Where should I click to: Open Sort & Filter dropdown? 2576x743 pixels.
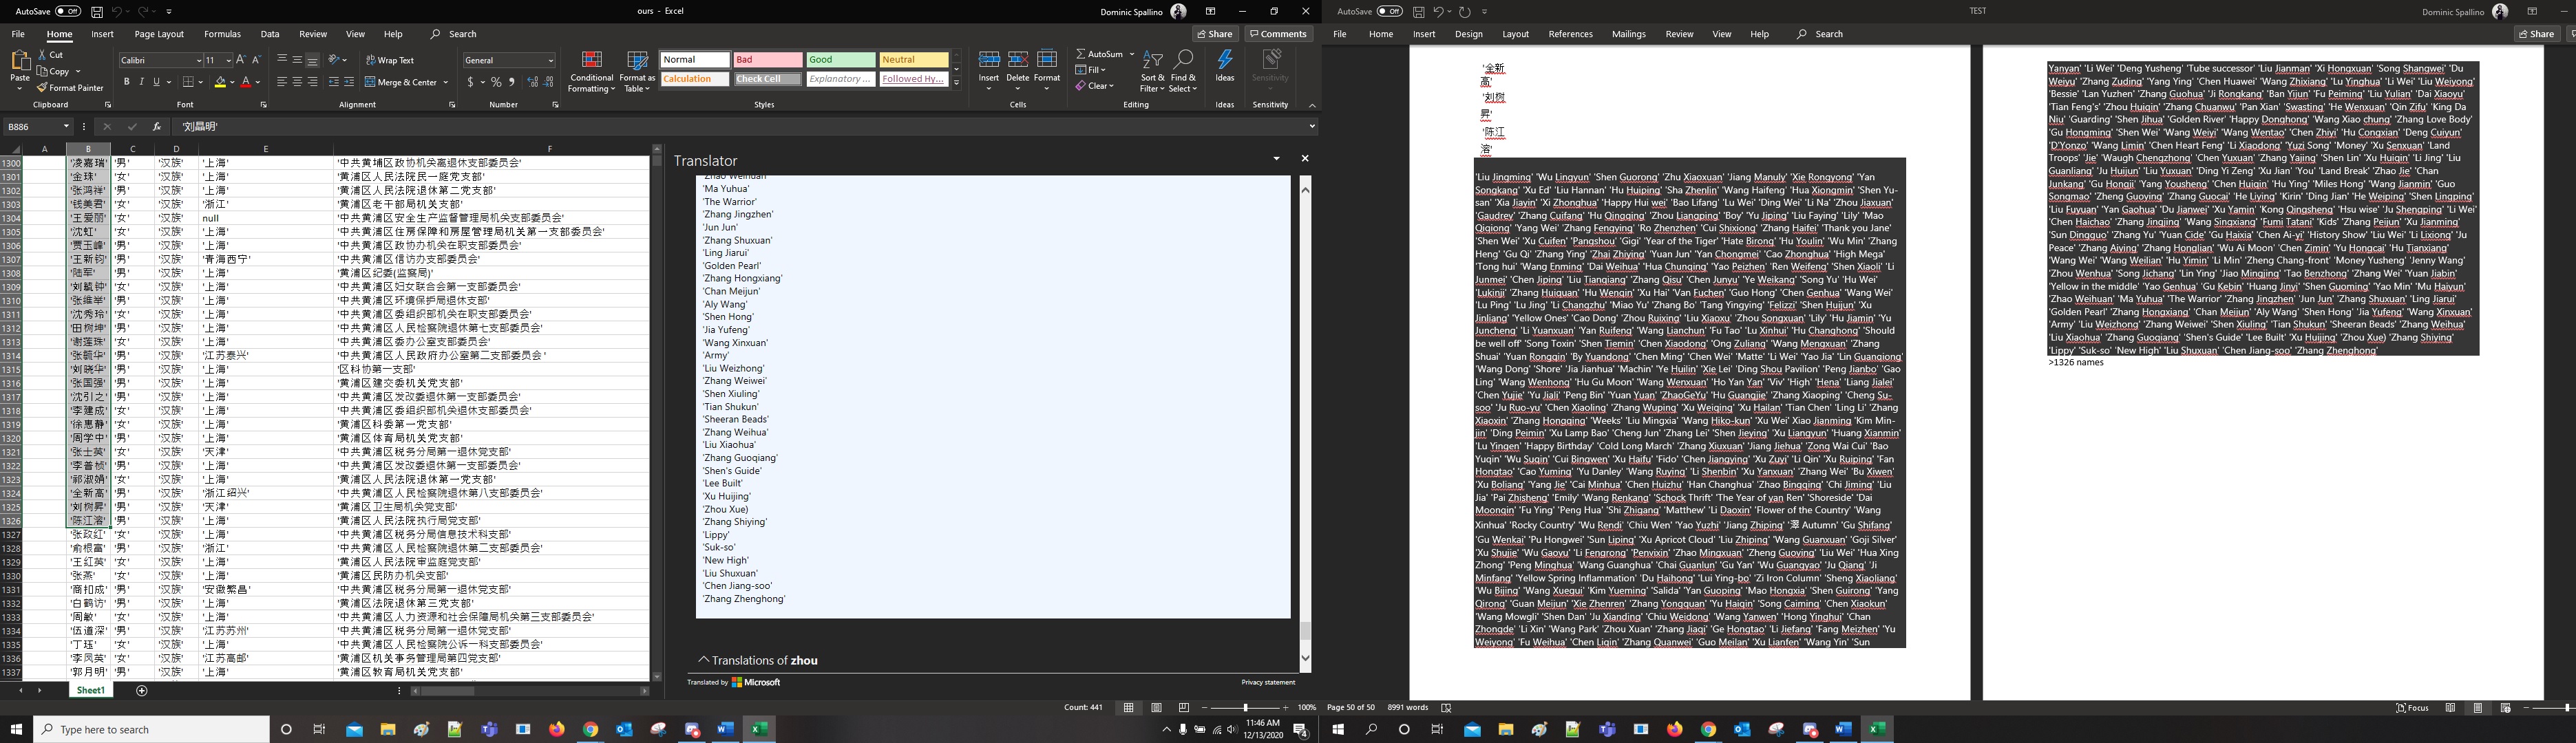pyautogui.click(x=1152, y=71)
